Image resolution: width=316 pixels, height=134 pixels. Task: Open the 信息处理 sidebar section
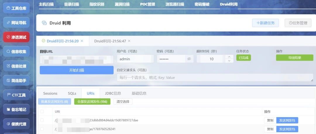pyautogui.click(x=16, y=66)
